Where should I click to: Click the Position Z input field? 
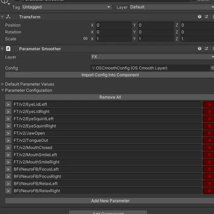(x=197, y=25)
